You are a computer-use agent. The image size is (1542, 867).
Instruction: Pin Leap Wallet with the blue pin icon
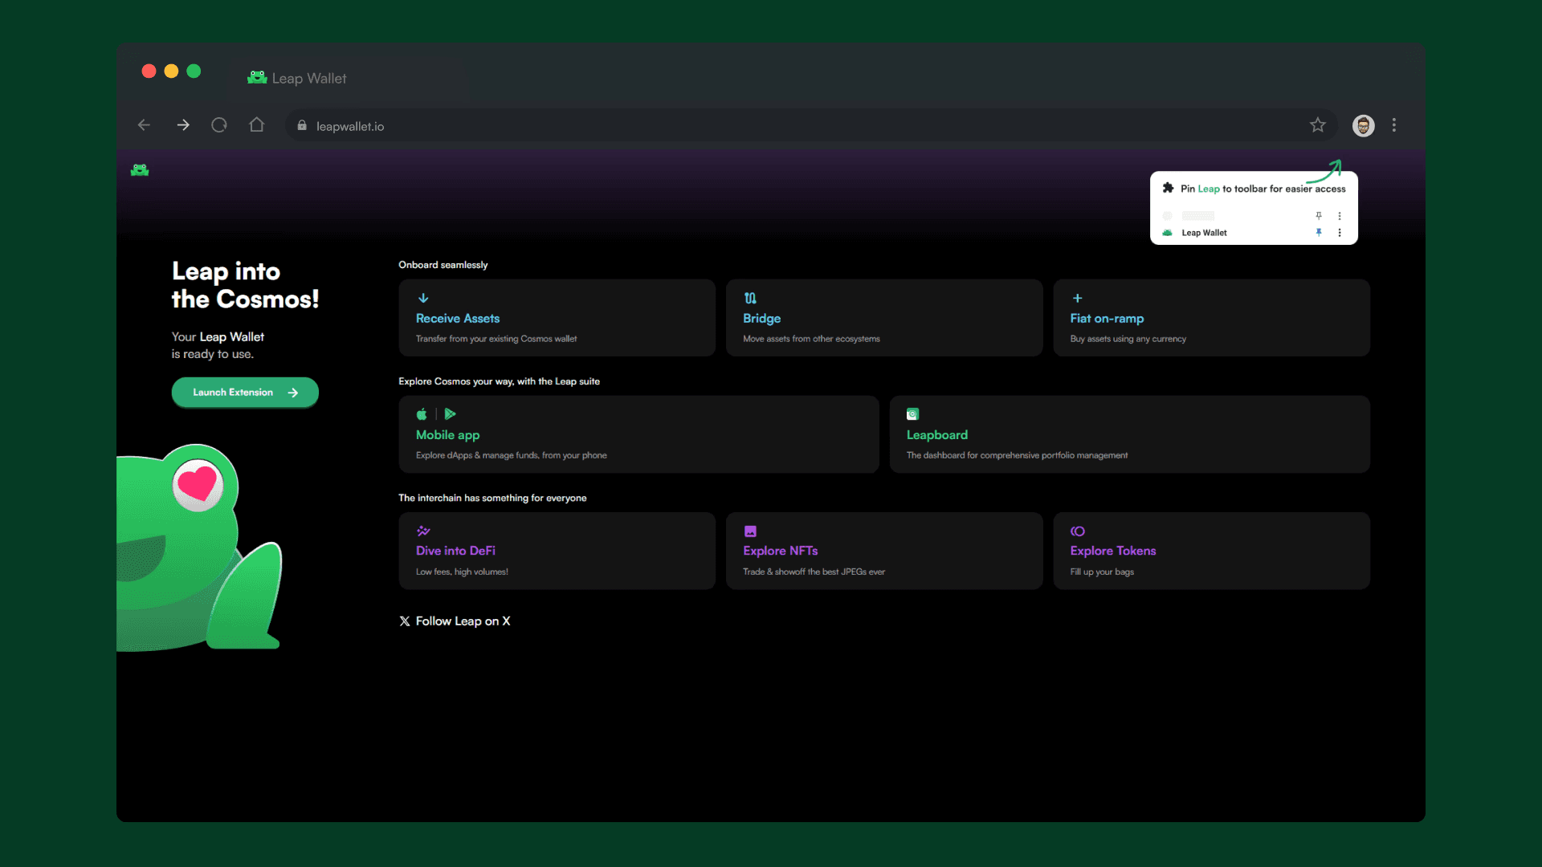(1319, 232)
